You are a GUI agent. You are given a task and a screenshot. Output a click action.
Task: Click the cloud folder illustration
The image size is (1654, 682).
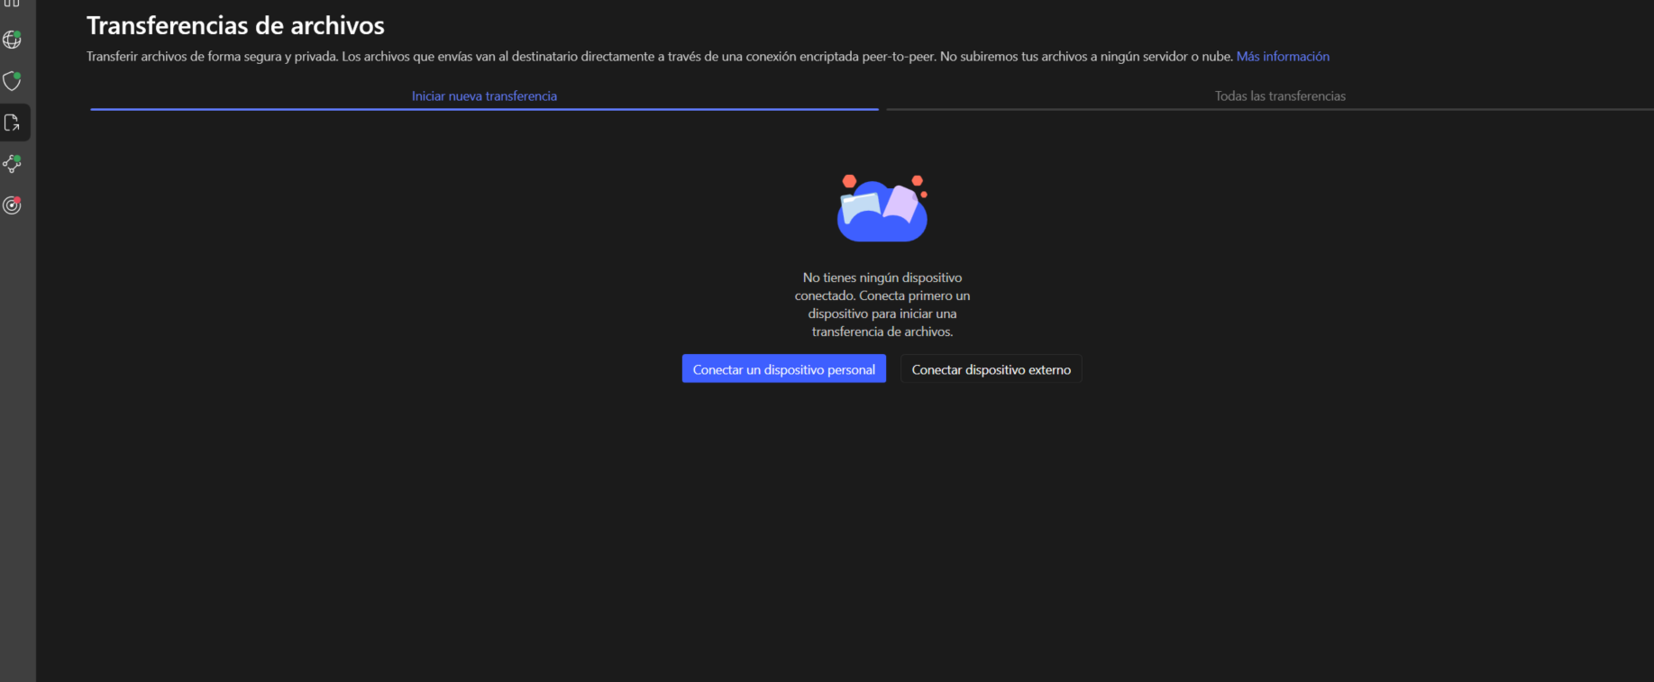point(882,210)
